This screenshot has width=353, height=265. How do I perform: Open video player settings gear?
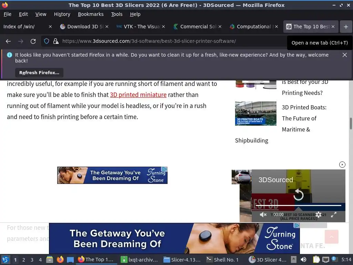(318, 215)
